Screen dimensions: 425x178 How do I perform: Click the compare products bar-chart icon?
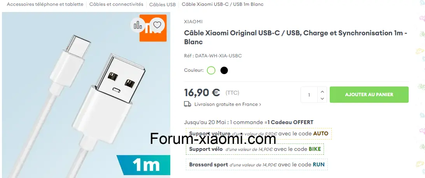coord(138,25)
